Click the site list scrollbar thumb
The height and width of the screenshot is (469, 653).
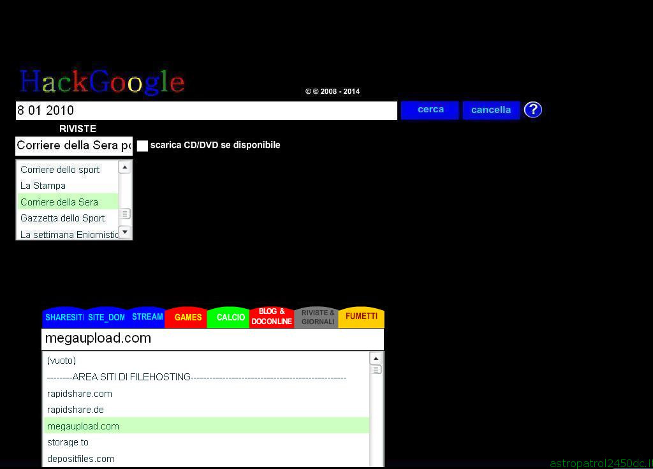(x=376, y=369)
